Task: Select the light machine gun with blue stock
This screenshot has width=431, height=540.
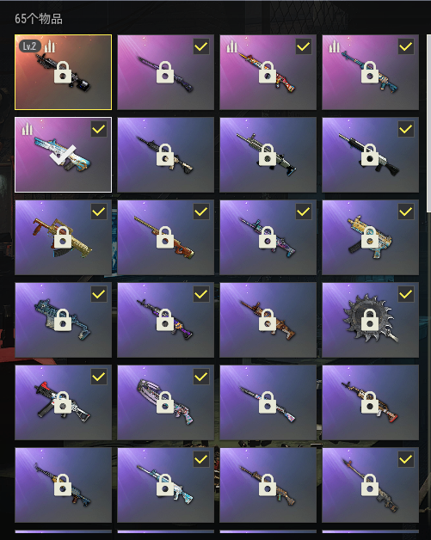Action: pyautogui.click(x=268, y=155)
